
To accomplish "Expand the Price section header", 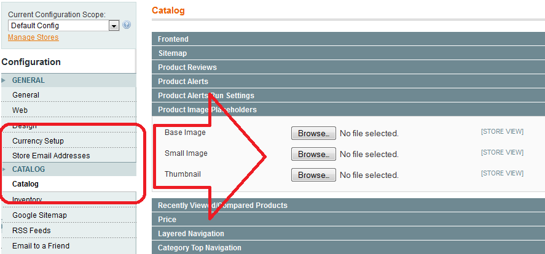I will tap(167, 220).
